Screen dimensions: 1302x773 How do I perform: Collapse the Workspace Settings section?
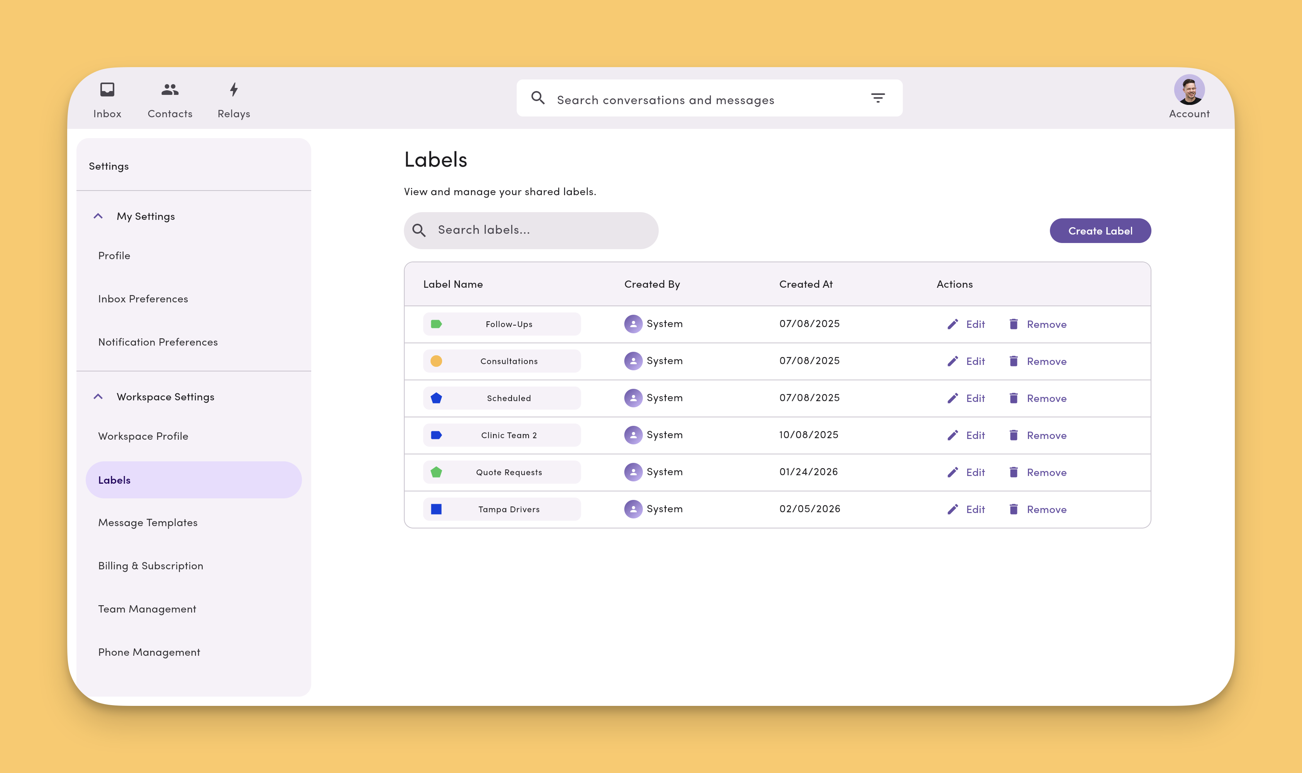[98, 397]
